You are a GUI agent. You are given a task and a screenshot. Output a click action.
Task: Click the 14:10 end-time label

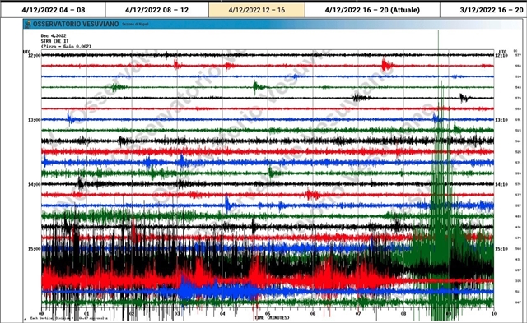click(x=501, y=184)
